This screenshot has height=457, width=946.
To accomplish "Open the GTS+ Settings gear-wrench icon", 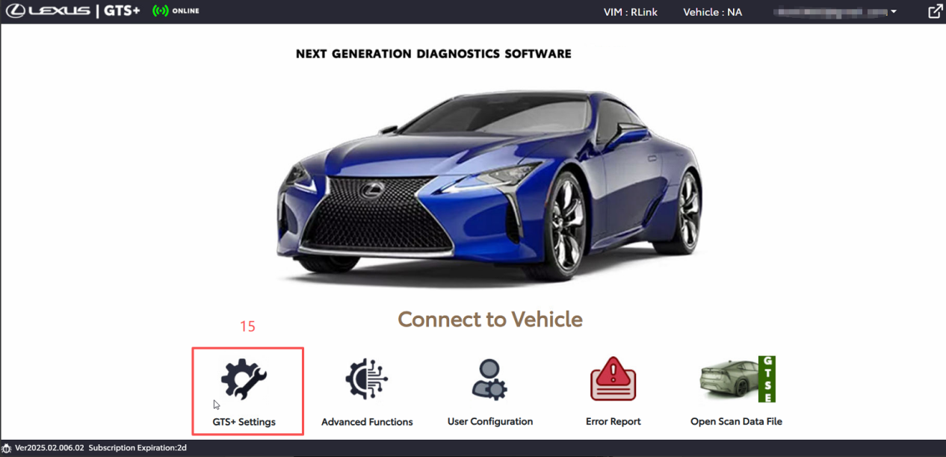I will point(244,379).
